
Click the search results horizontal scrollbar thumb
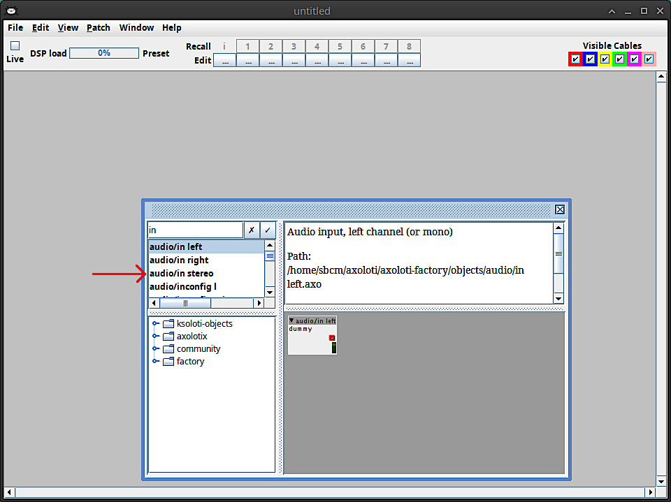(x=185, y=303)
